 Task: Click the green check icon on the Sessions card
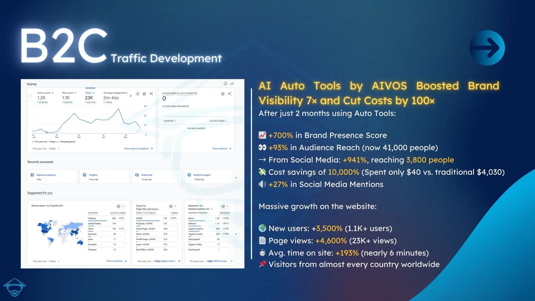click(223, 206)
